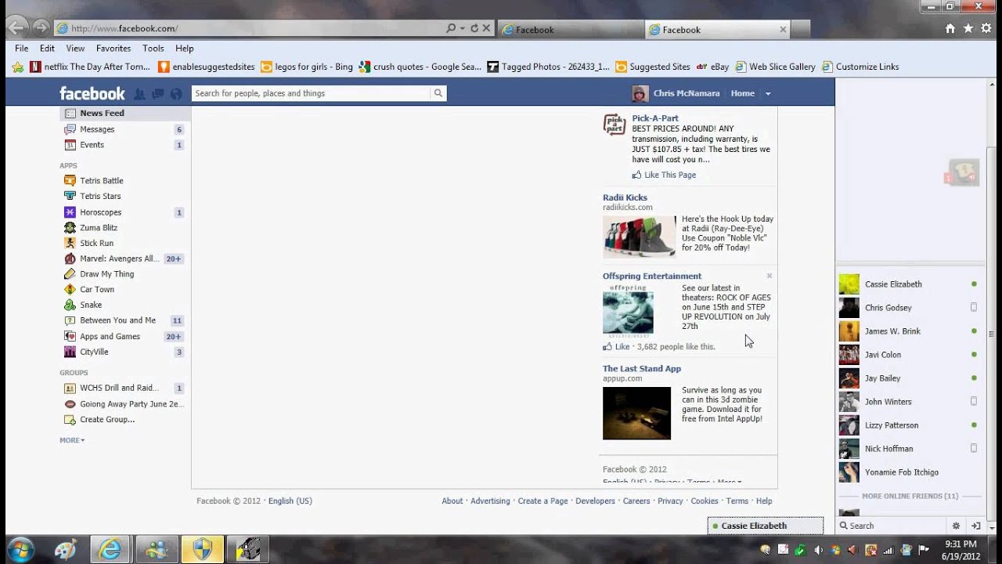This screenshot has height=564, width=1002.
Task: Open eBay bookmark in favorites bar
Action: pyautogui.click(x=712, y=67)
